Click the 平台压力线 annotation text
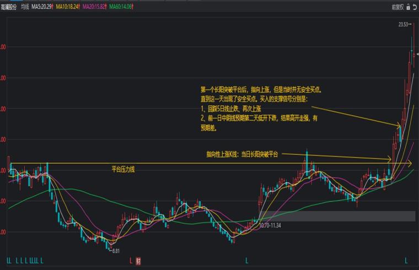This screenshot has width=419, height=270. tap(123, 169)
